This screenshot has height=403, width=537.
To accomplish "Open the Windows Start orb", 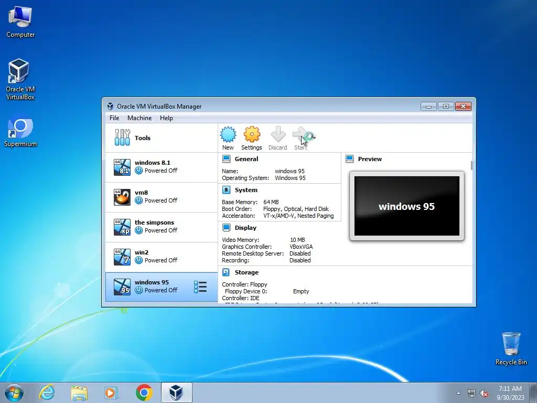I will click(x=14, y=393).
